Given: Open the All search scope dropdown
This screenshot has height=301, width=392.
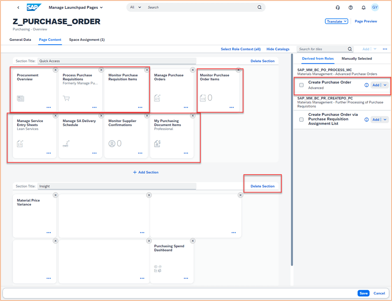Looking at the screenshot, I should [136, 7].
